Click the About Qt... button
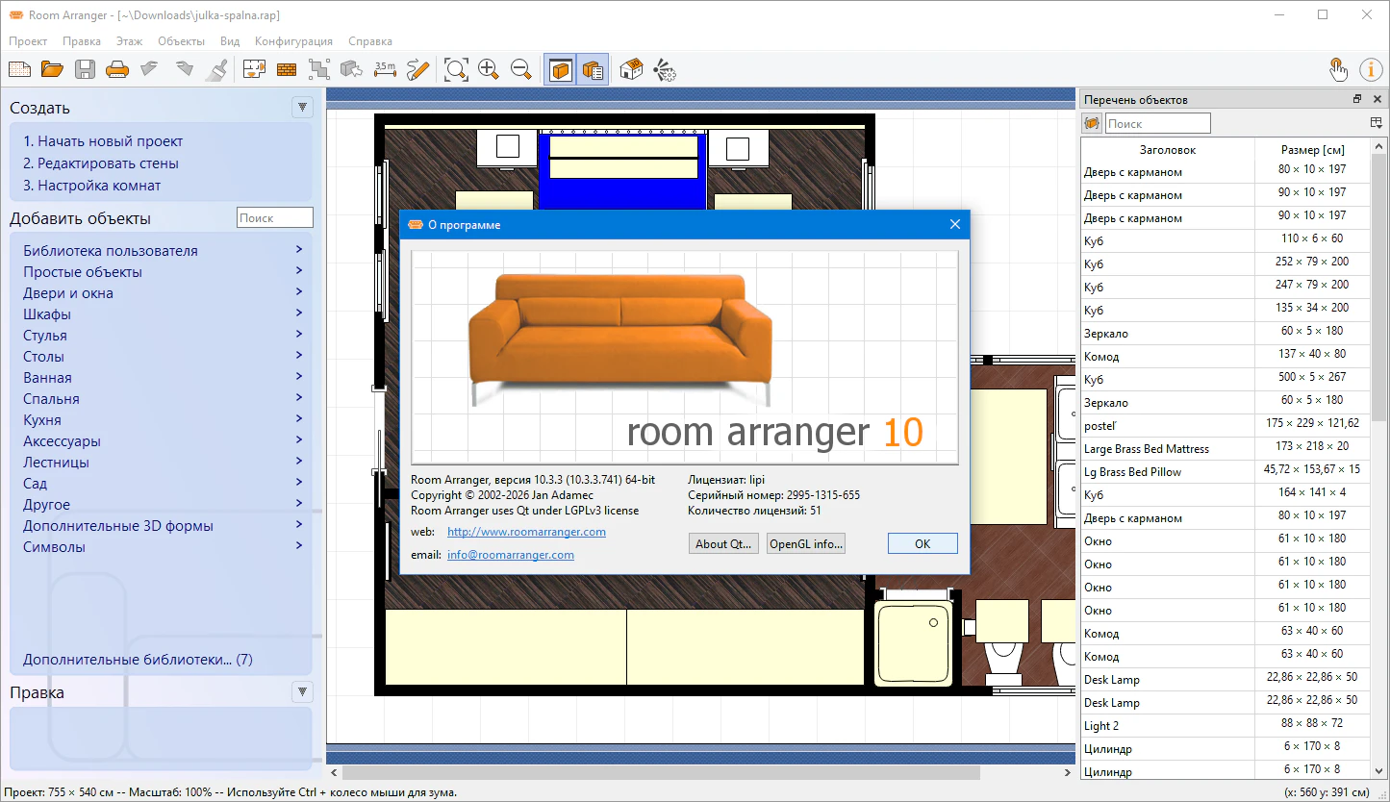 [724, 543]
